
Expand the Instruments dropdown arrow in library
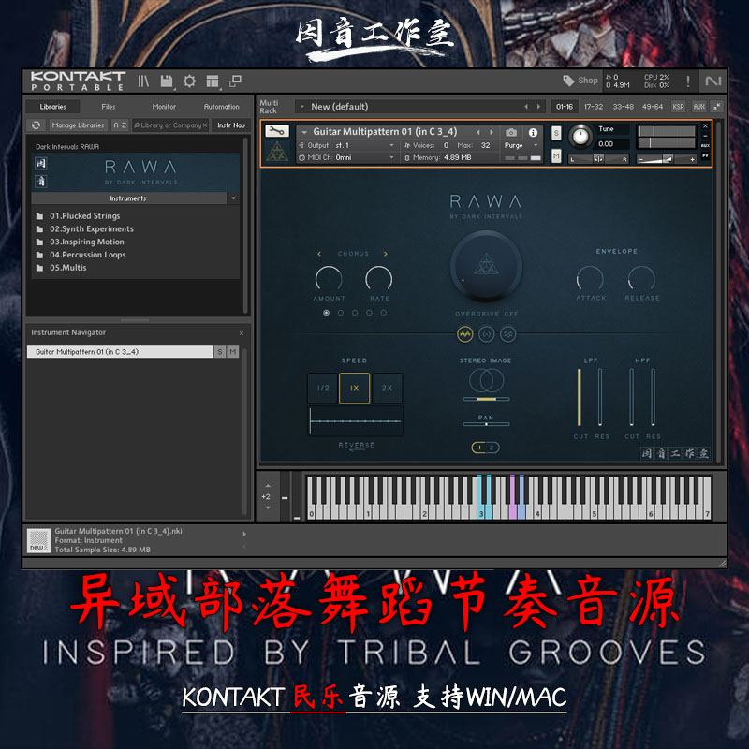[x=233, y=198]
